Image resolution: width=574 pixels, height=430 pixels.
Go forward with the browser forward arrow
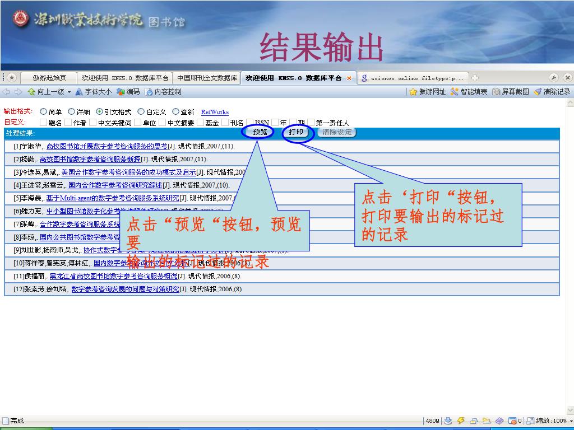click(18, 92)
